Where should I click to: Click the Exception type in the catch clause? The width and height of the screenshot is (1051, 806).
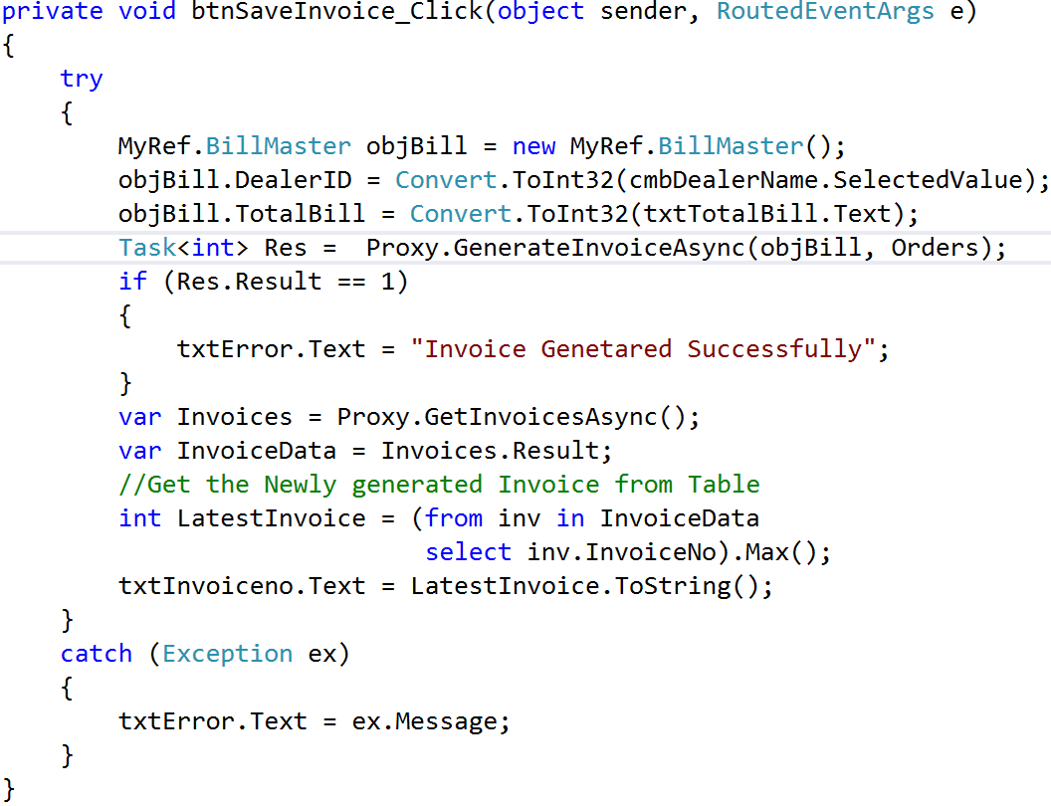pyautogui.click(x=227, y=654)
